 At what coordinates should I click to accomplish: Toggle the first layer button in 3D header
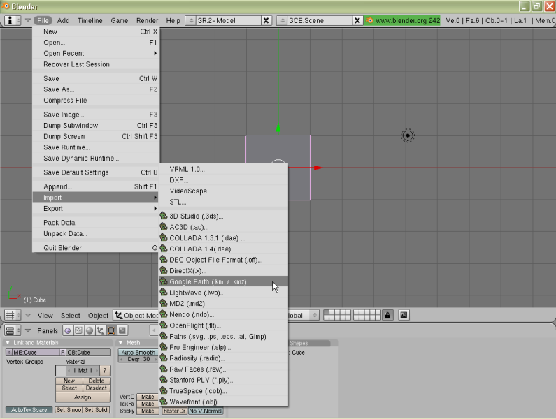coord(326,312)
